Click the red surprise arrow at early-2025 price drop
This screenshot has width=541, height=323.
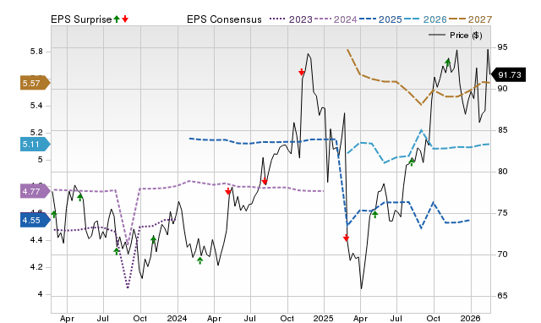(346, 238)
